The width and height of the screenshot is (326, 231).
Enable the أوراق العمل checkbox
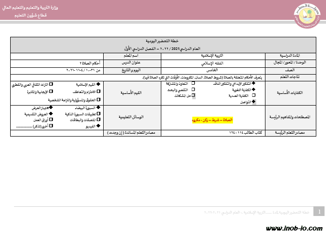coord(51,120)
